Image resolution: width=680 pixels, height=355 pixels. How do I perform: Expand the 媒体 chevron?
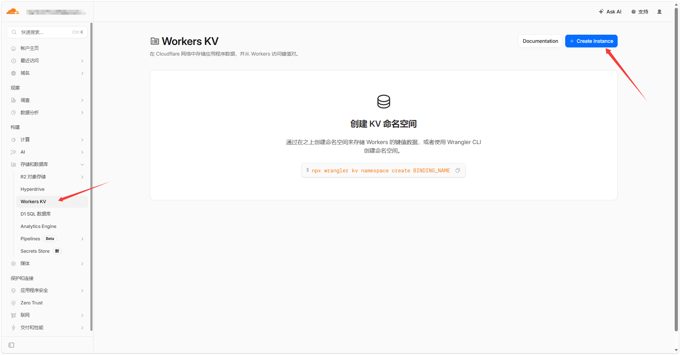click(82, 264)
